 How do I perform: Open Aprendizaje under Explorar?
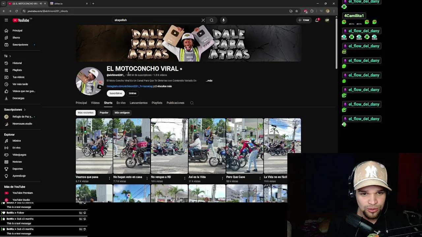(x=19, y=176)
